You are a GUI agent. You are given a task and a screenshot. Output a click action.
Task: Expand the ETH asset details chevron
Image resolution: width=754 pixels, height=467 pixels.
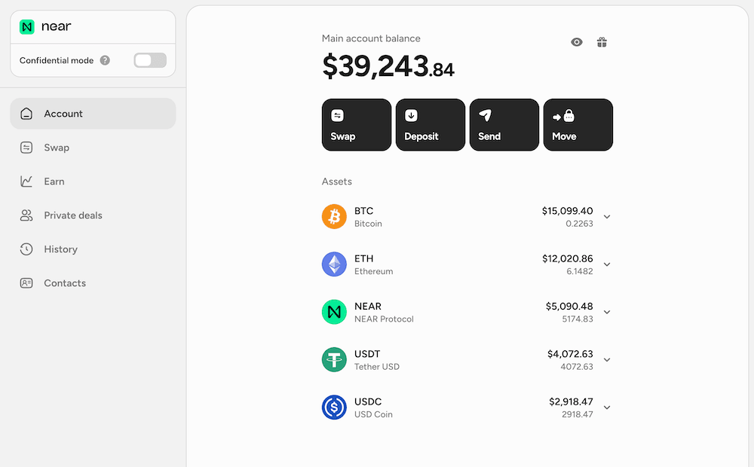(x=607, y=264)
